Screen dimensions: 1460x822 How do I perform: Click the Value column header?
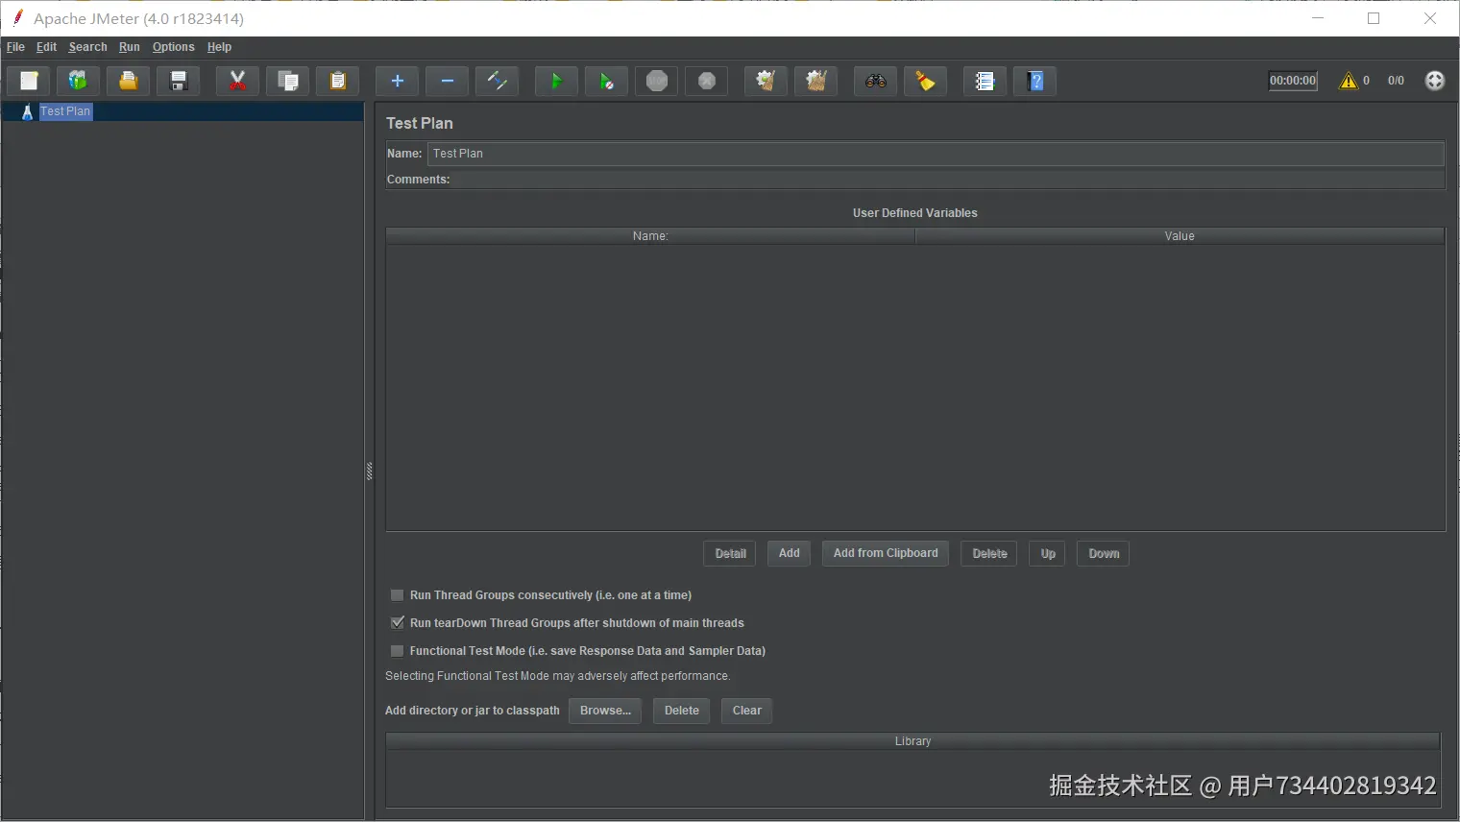(x=1180, y=236)
